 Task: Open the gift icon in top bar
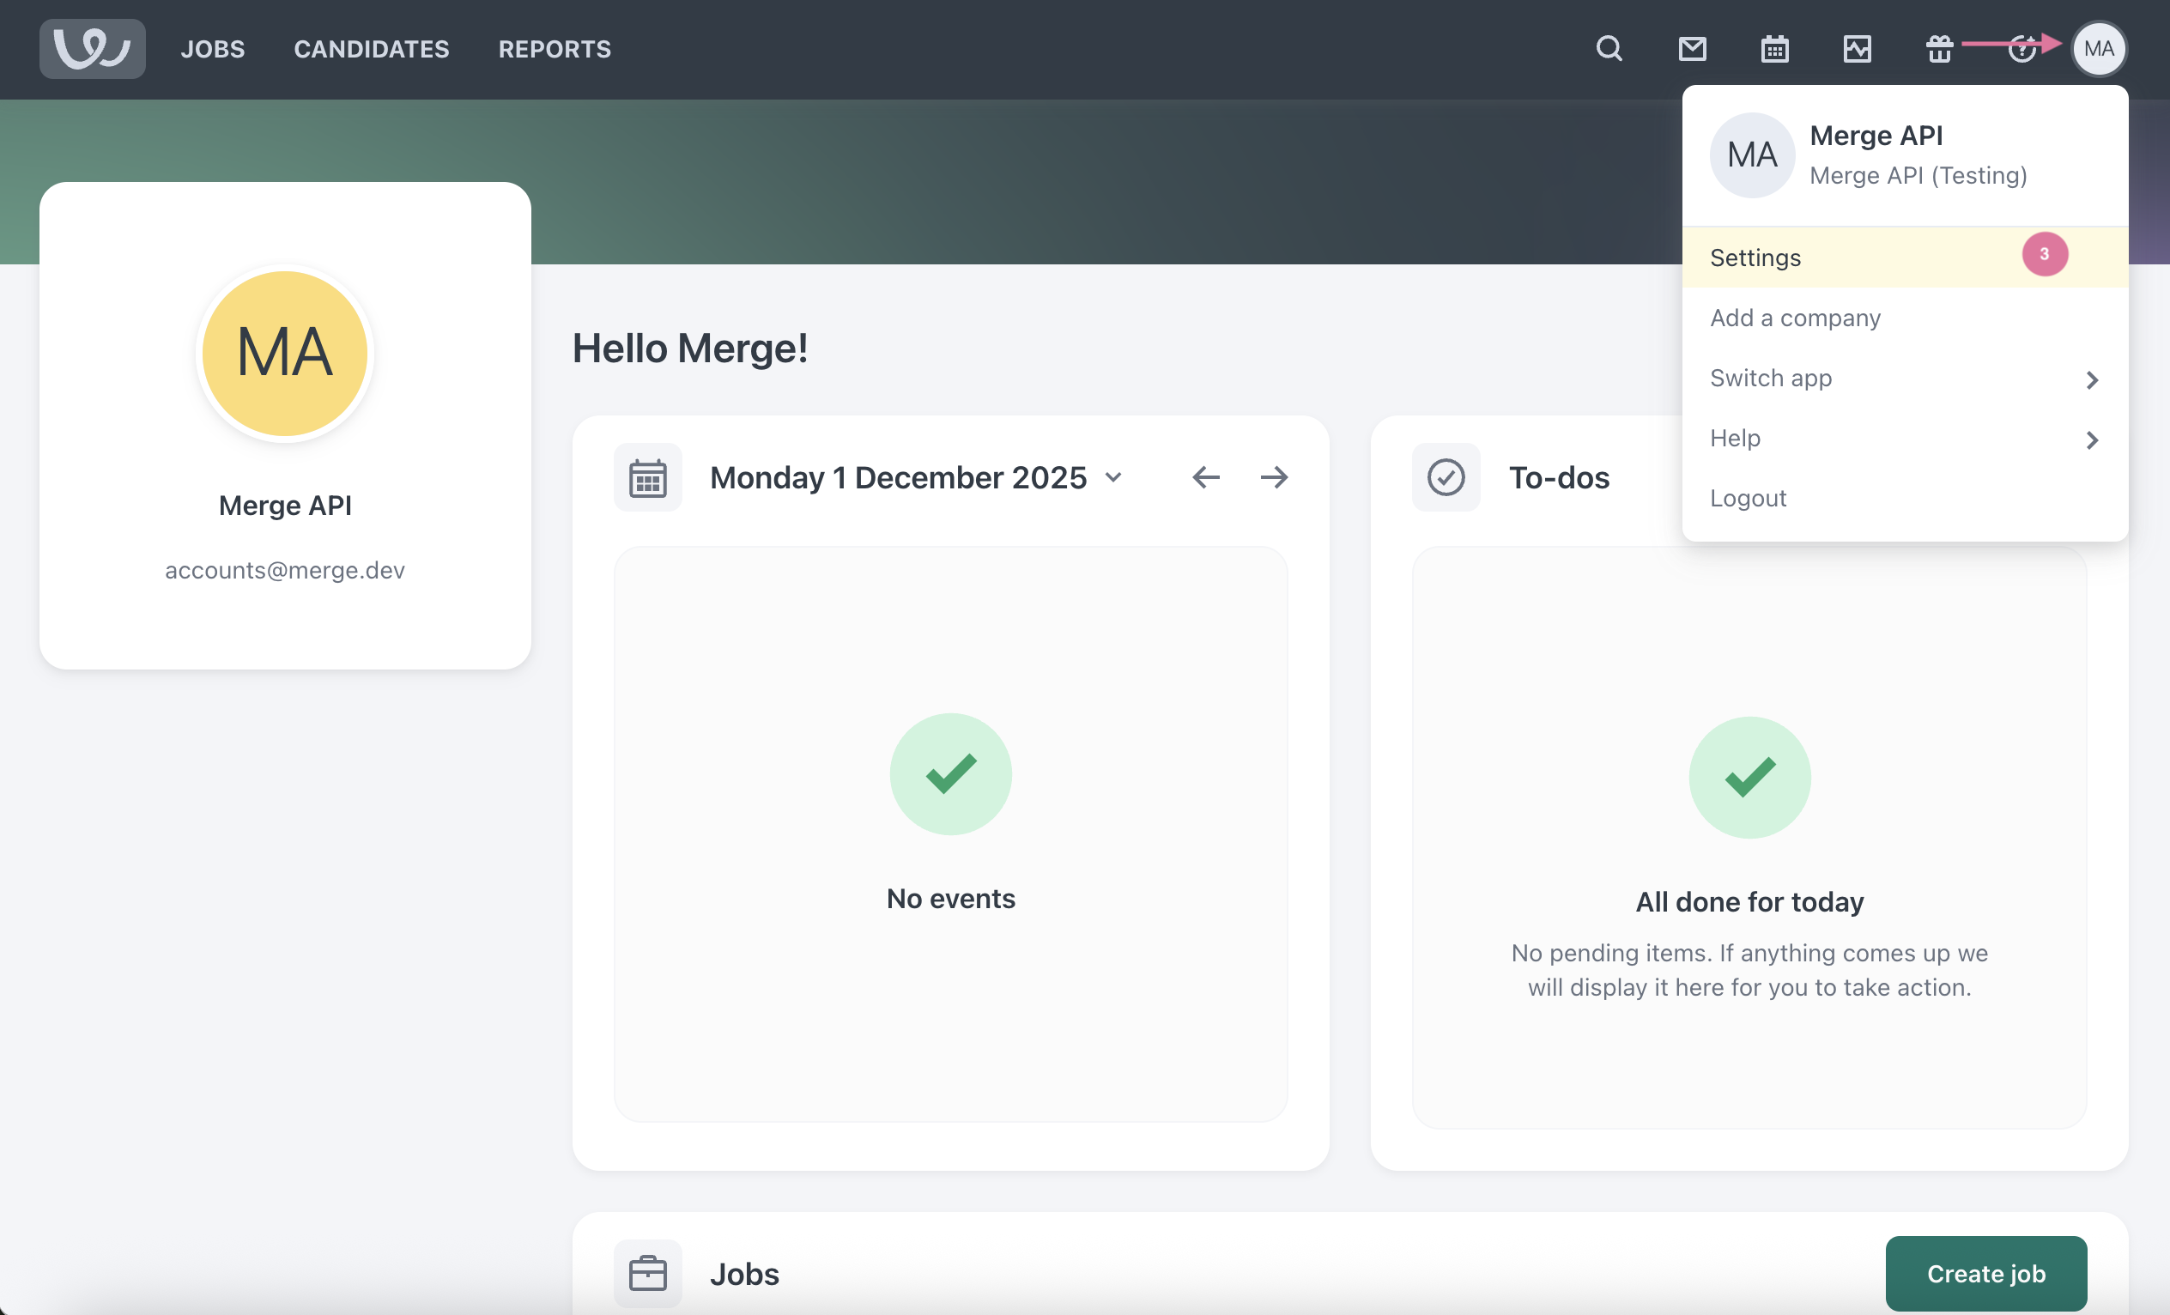[x=1939, y=48]
